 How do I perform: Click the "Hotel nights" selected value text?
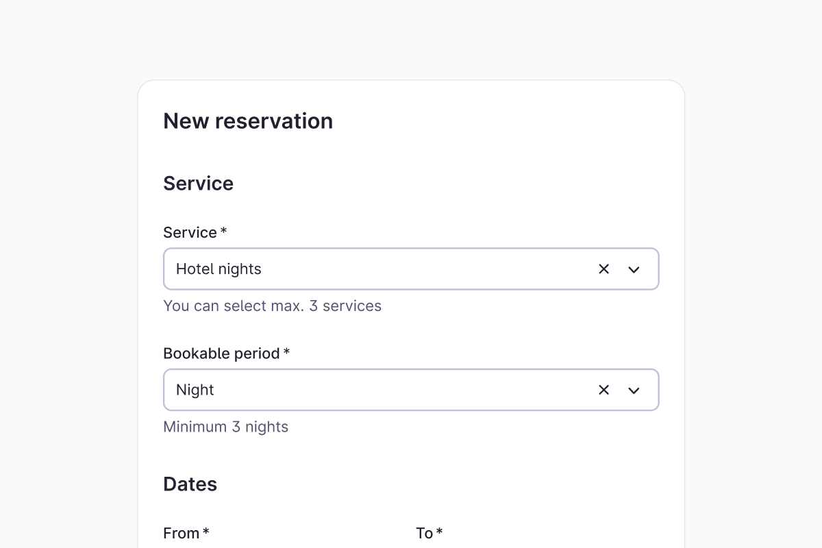tap(219, 269)
